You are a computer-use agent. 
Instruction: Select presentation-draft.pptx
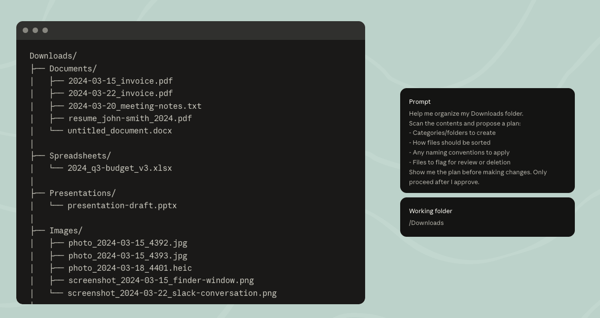[122, 205]
